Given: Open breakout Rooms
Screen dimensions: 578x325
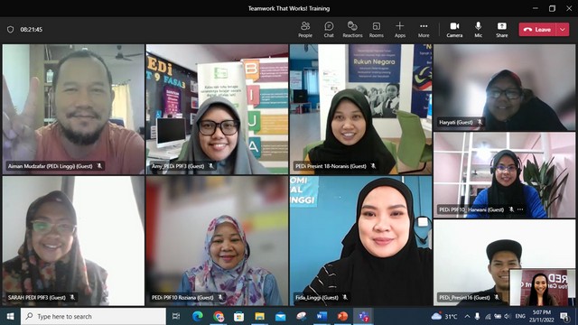Looking at the screenshot, I should point(377,30).
